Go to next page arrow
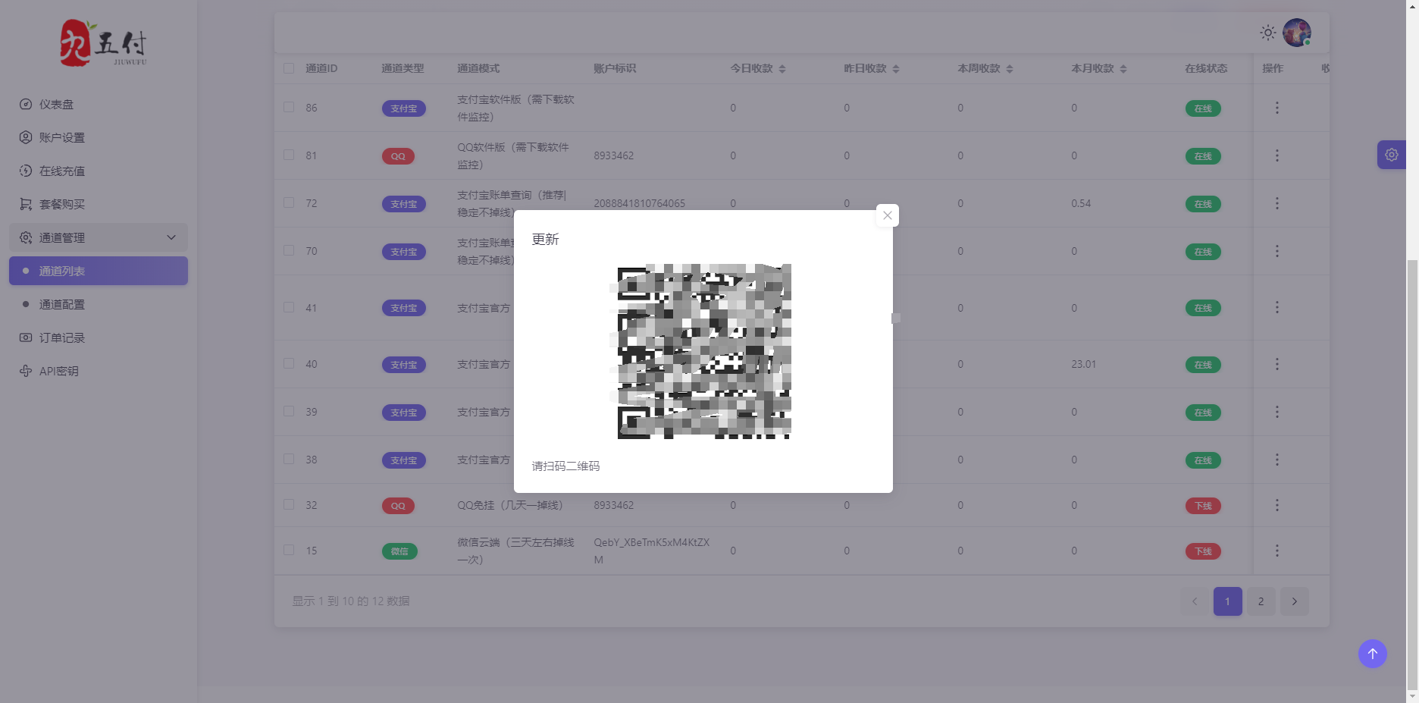Screen dimensions: 1419x703 [x=1294, y=601]
